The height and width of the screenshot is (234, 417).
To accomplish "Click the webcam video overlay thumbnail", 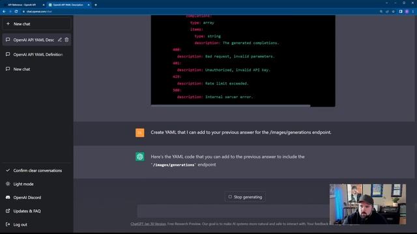I will click(x=367, y=204).
